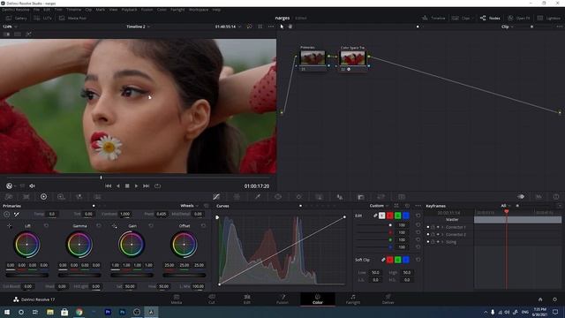This screenshot has width=565, height=318.
Task: Show the Scopes panel icon
Action: 539,197
